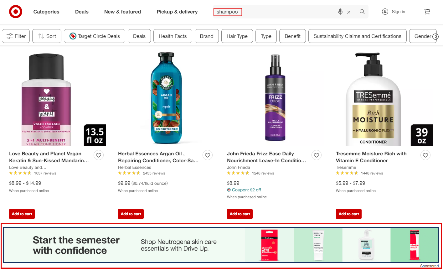Click the Target bullseye logo
443x270 pixels.
tap(15, 11)
